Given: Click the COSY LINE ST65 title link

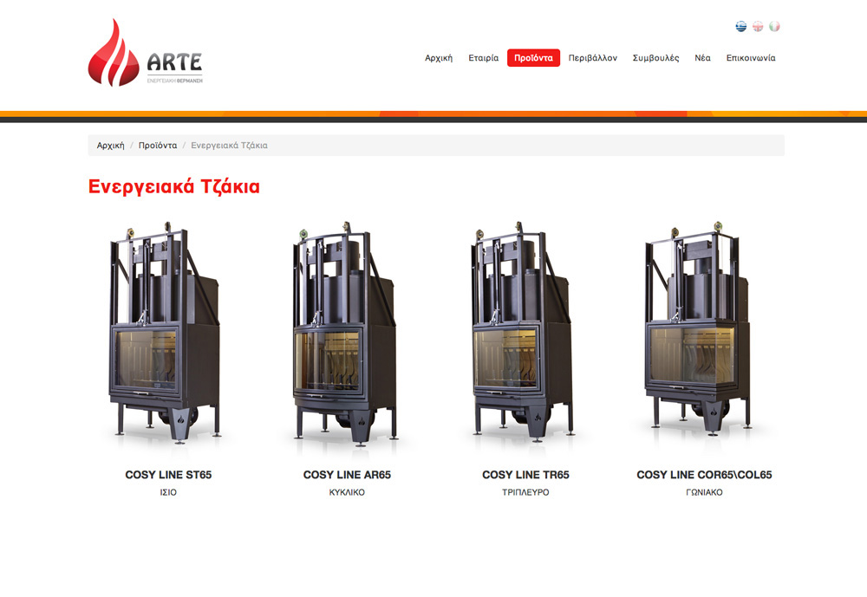Looking at the screenshot, I should (x=168, y=475).
